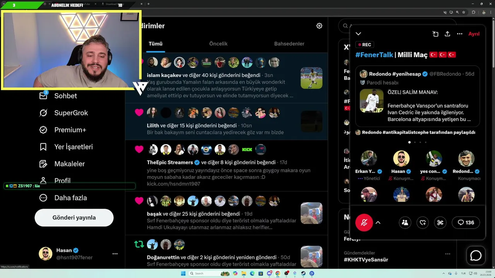Click KICK avatar in TheEpic Streamers notification

pyautogui.click(x=247, y=149)
